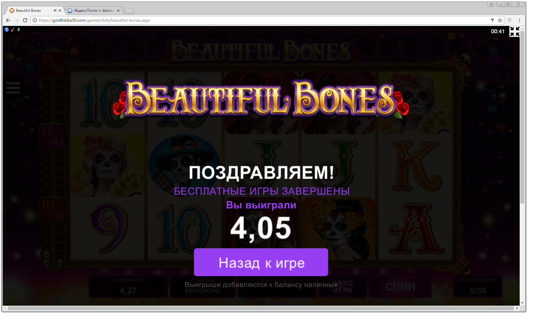
Task: Click the red checkmark icon
Action: click(x=12, y=29)
